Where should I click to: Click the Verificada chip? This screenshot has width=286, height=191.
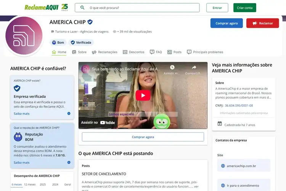[x=81, y=42]
